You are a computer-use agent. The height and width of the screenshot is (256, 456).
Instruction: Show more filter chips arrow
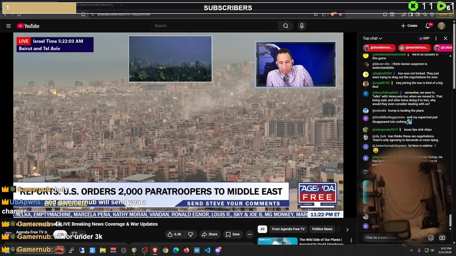(347, 229)
